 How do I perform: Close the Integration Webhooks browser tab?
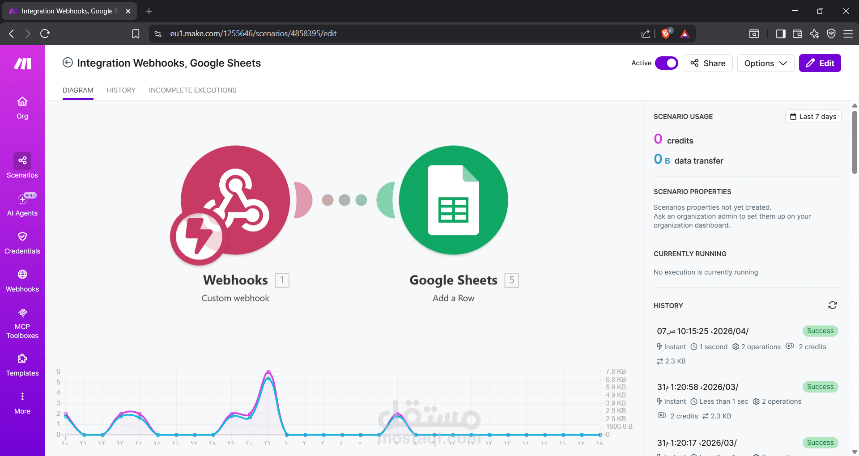pos(128,11)
